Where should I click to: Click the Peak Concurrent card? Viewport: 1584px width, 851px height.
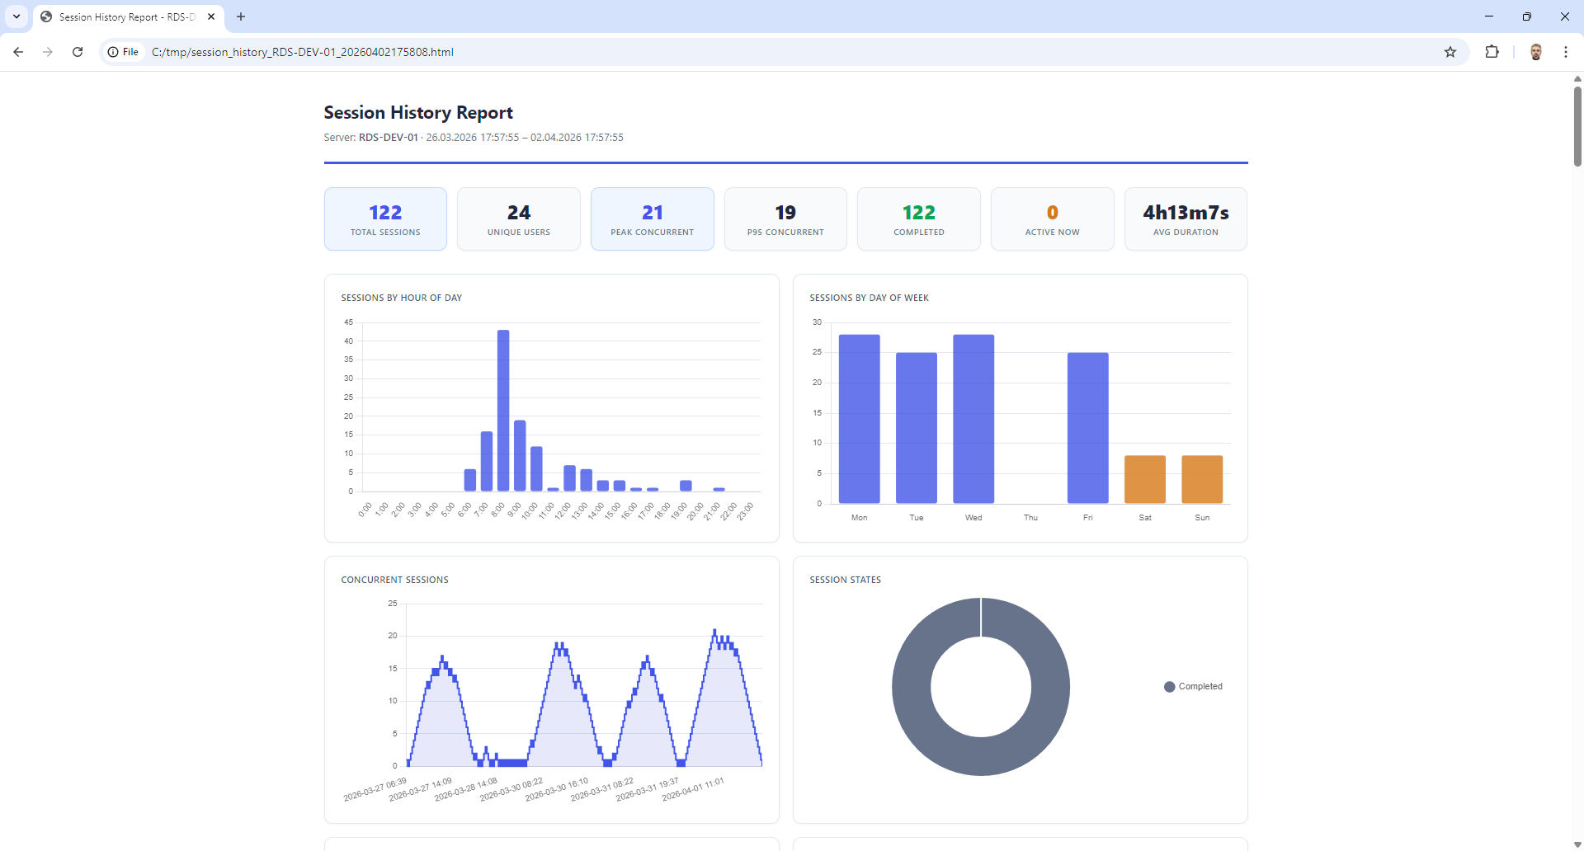pyautogui.click(x=652, y=219)
